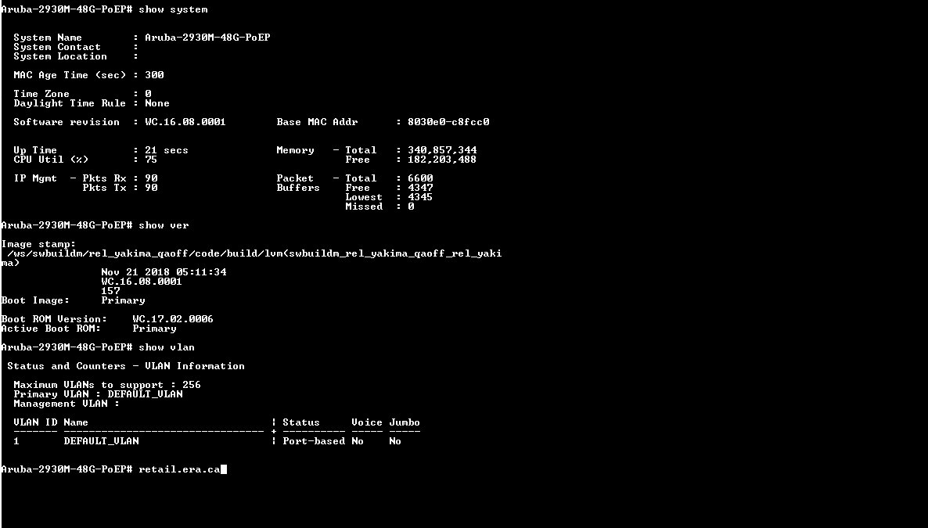This screenshot has height=528, width=928.
Task: Click the VLAN ID column header
Action: [35, 422]
